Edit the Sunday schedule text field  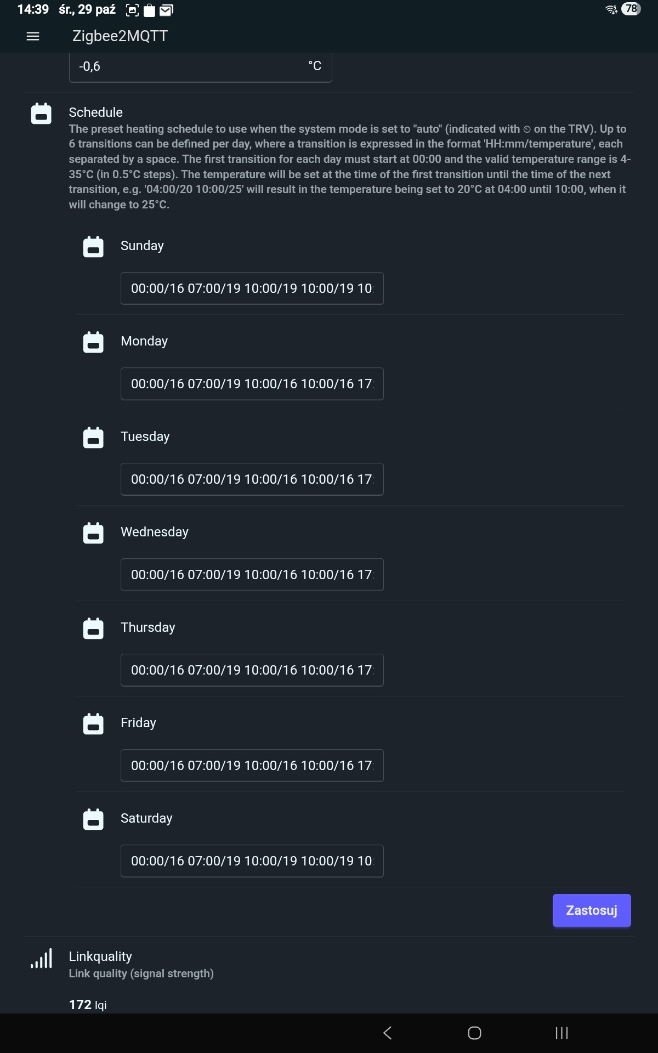pyautogui.click(x=252, y=288)
